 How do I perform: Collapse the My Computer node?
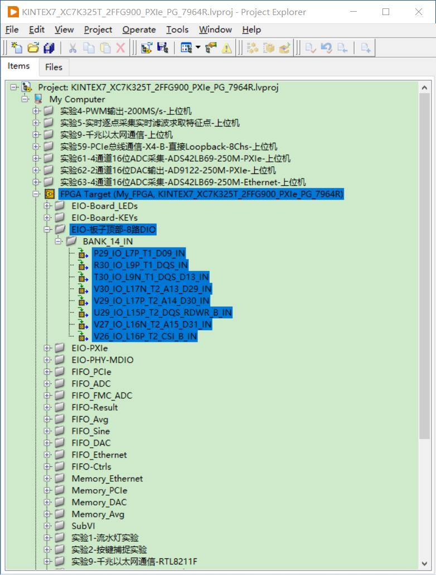coord(25,99)
